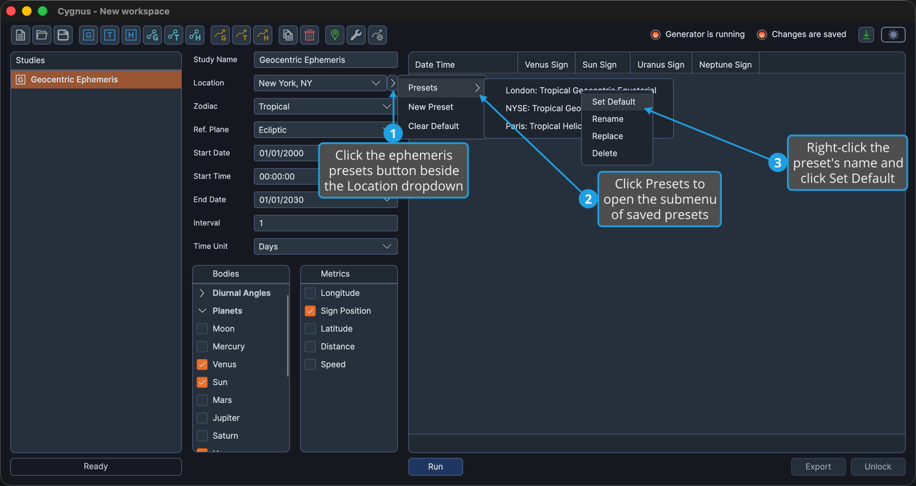Select Replace in the context menu
The width and height of the screenshot is (916, 486).
(617, 136)
